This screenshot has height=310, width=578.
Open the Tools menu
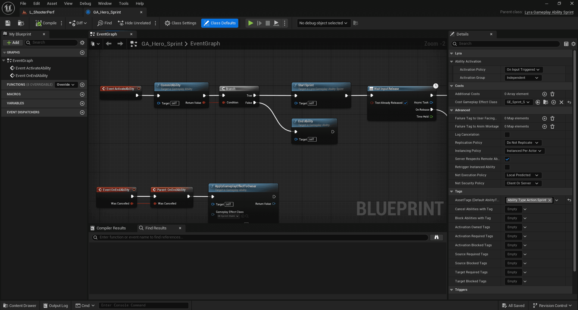tap(123, 4)
